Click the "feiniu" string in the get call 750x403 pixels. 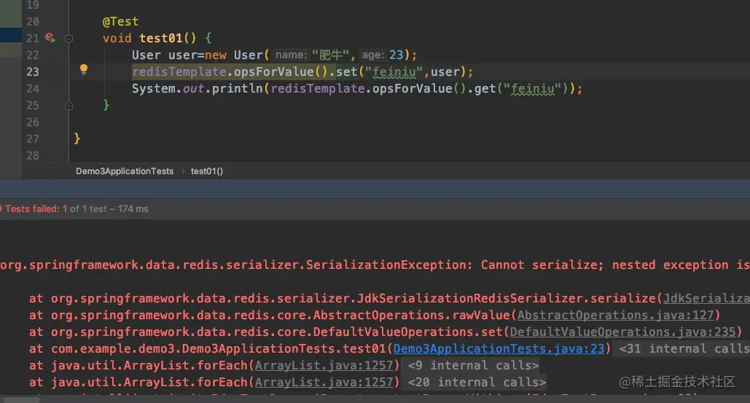[x=532, y=88]
